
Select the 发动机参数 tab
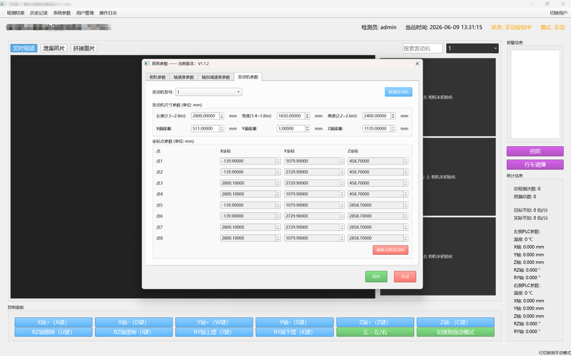[x=248, y=77]
